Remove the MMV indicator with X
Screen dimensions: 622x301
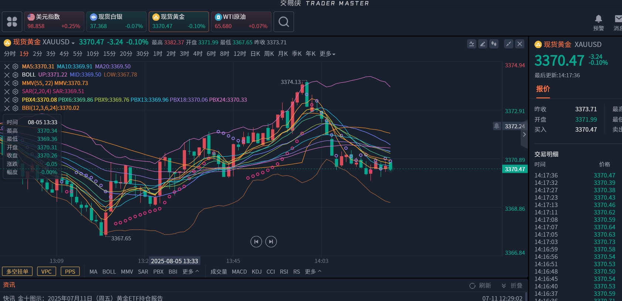point(7,83)
